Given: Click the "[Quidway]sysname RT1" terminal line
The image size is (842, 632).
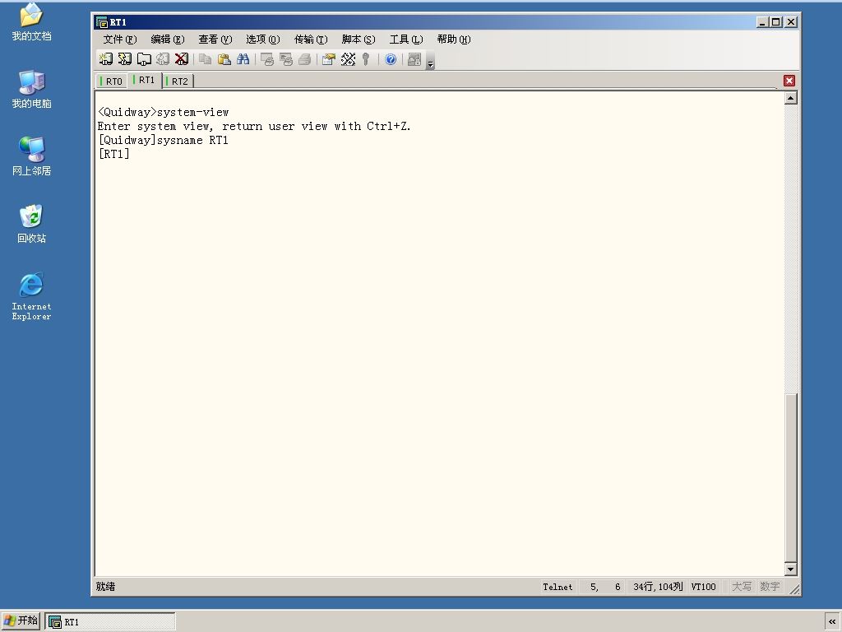Looking at the screenshot, I should [164, 140].
